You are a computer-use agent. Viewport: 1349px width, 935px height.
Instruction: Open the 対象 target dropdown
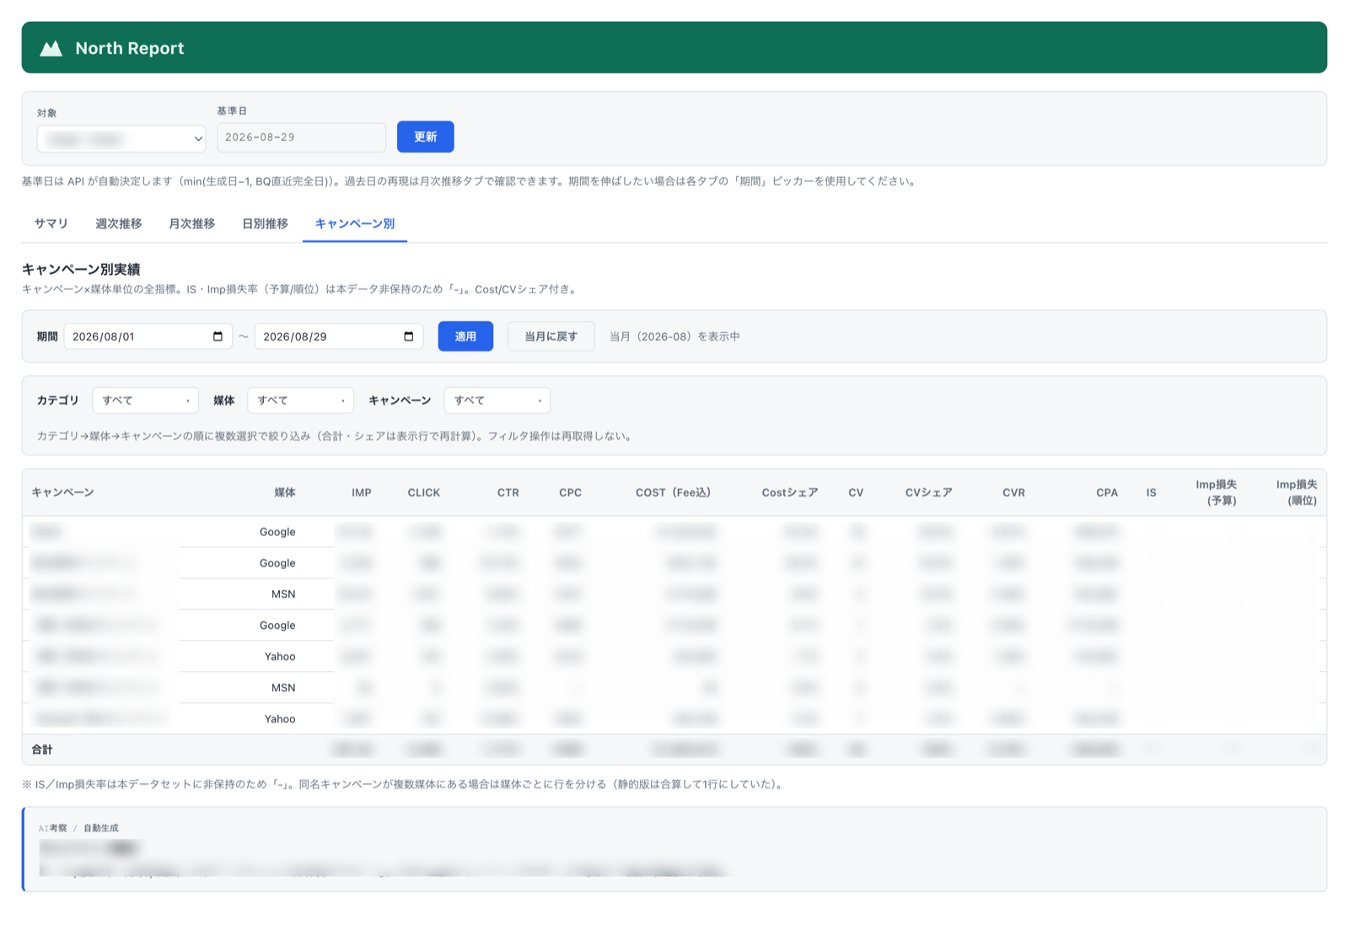(x=121, y=139)
